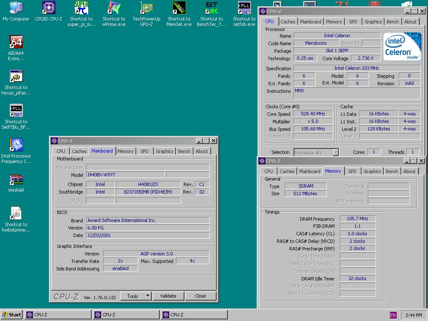Open Bench tab in Memory window
Viewport: 428px width, 321px height.
[392, 171]
